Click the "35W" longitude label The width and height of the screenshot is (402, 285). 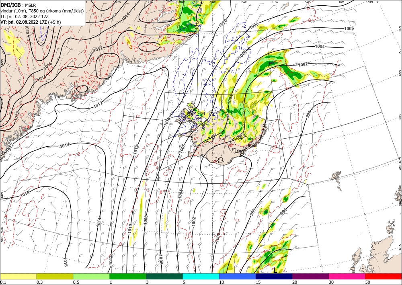(118, 2)
